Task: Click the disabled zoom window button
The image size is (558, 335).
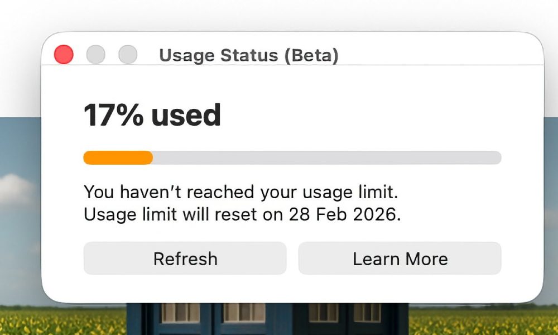Action: (x=128, y=55)
